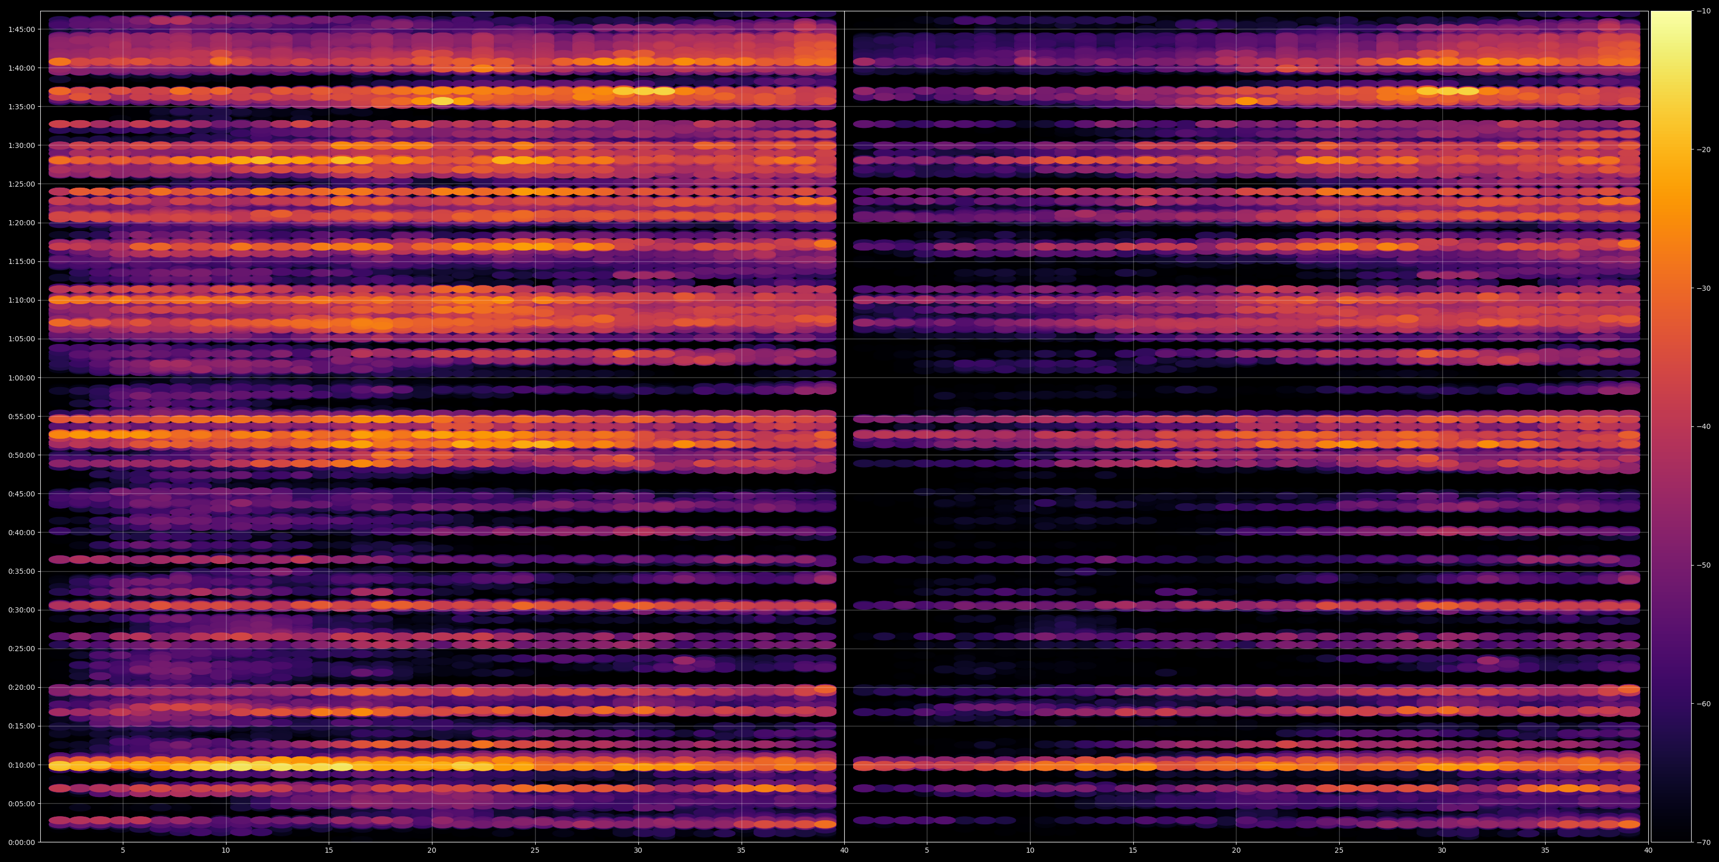
Task: Click x-axis label 20 under left heatmap
Action: [432, 851]
